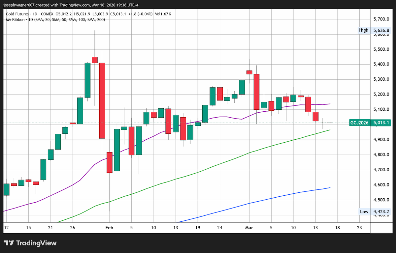Select the 26 date axis marker
The width and height of the screenshot is (396, 253).
tap(73, 228)
